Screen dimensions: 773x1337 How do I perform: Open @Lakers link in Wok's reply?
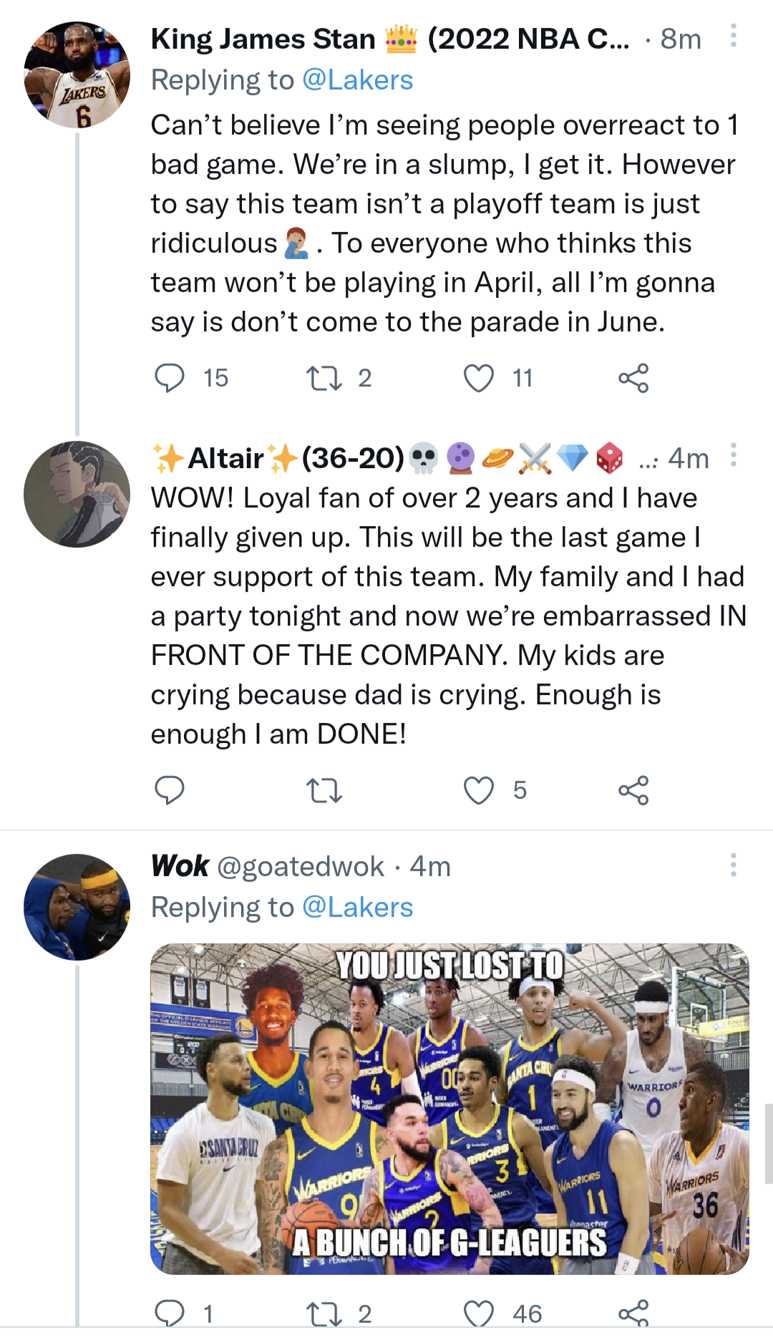coord(357,908)
